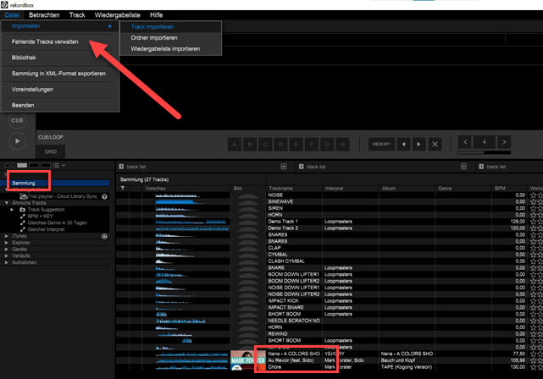The width and height of the screenshot is (543, 379).
Task: Click the filter icon in track list header
Action: click(x=123, y=189)
